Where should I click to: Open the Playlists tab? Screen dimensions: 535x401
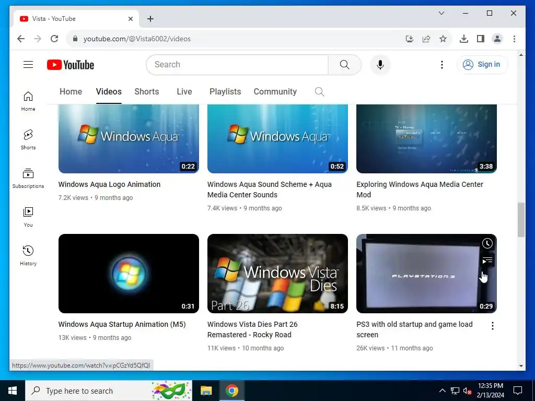(225, 92)
